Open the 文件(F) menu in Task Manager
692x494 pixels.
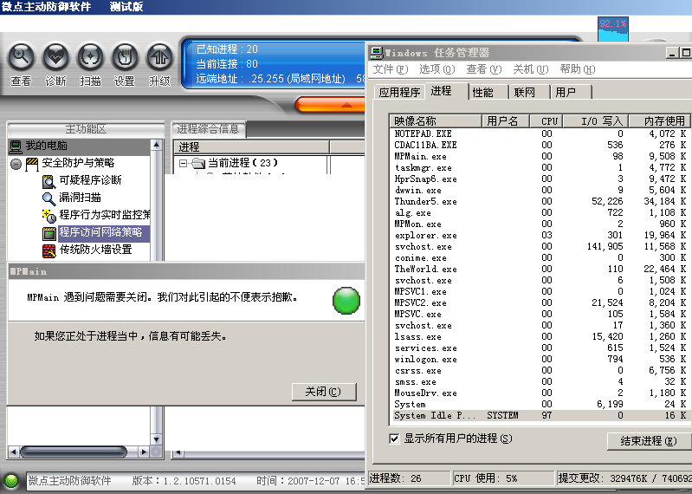point(391,69)
